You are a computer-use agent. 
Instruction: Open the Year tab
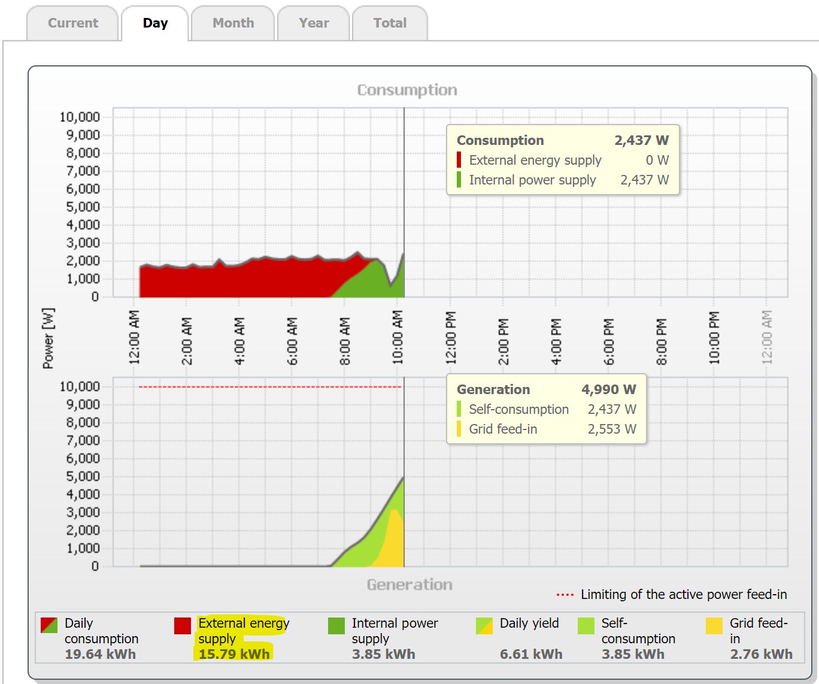[314, 23]
